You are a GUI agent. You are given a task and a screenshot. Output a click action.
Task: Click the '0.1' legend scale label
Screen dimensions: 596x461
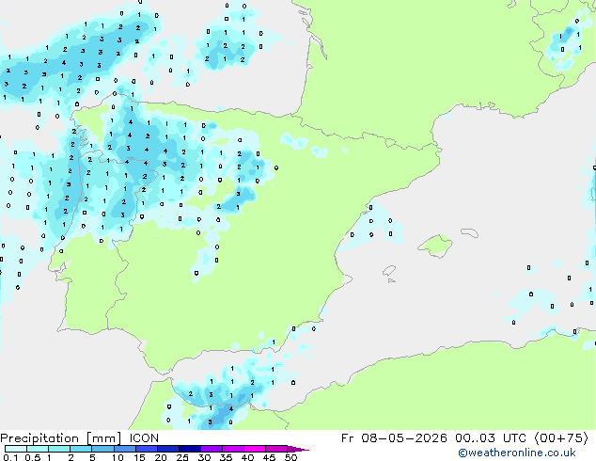point(10,457)
